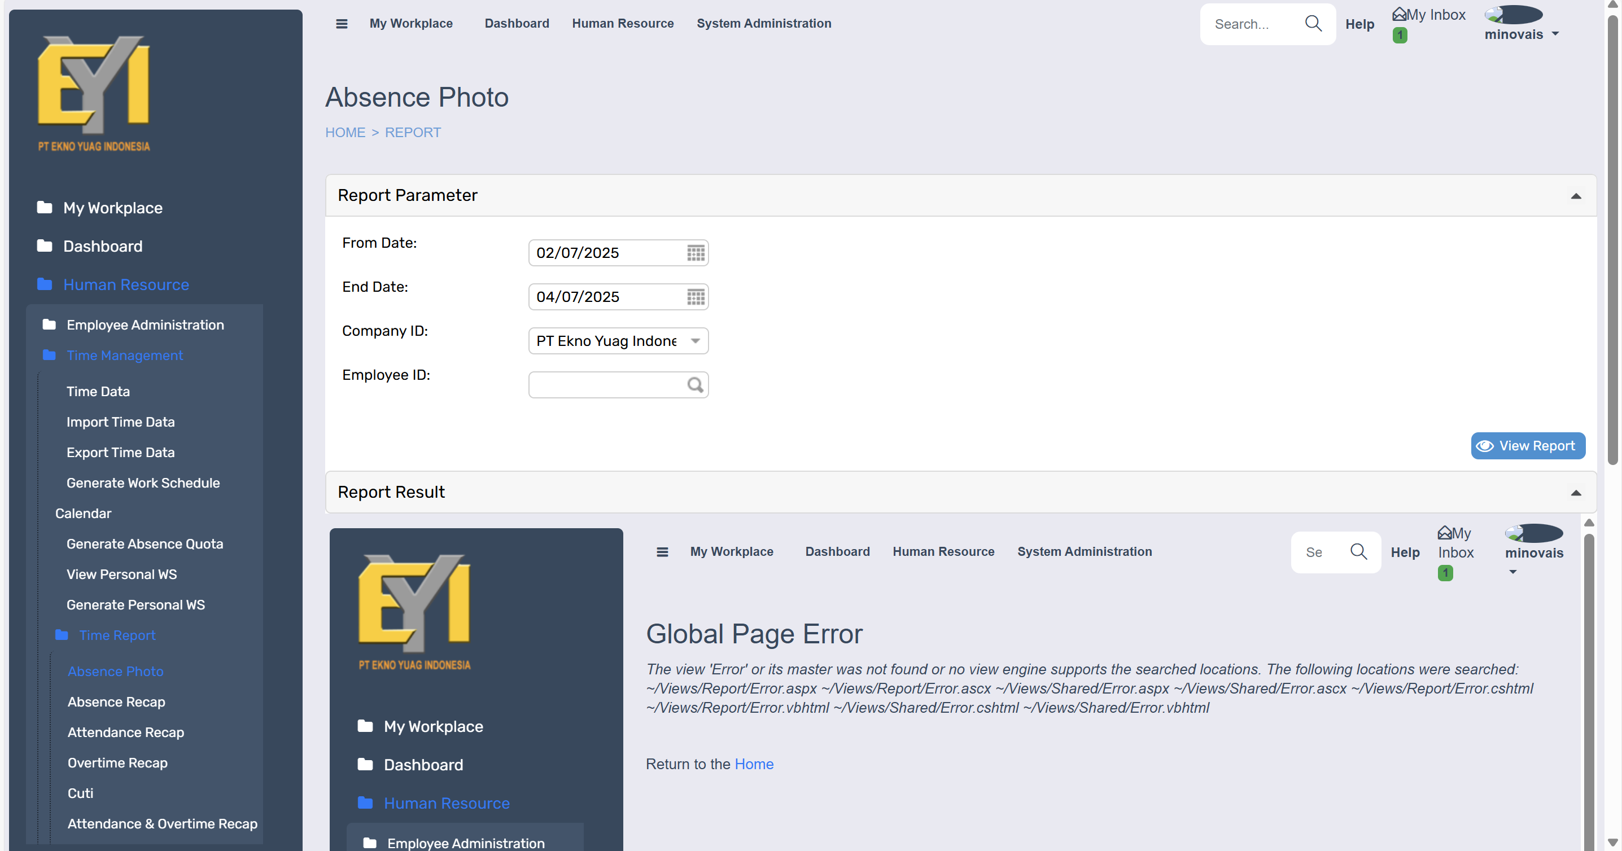Image resolution: width=1622 pixels, height=851 pixels.
Task: Click the user avatar image in top bar
Action: tap(1513, 14)
